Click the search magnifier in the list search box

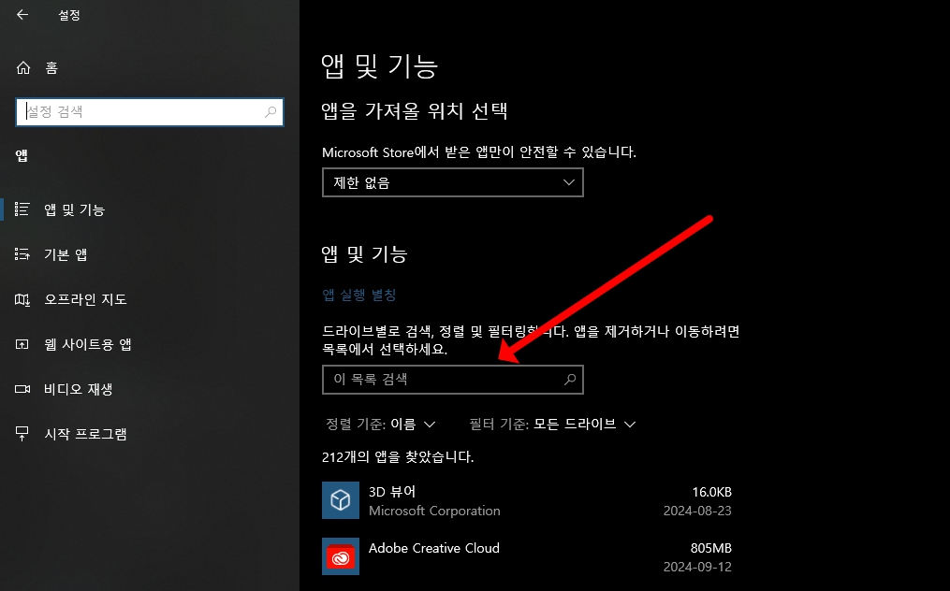click(x=569, y=380)
